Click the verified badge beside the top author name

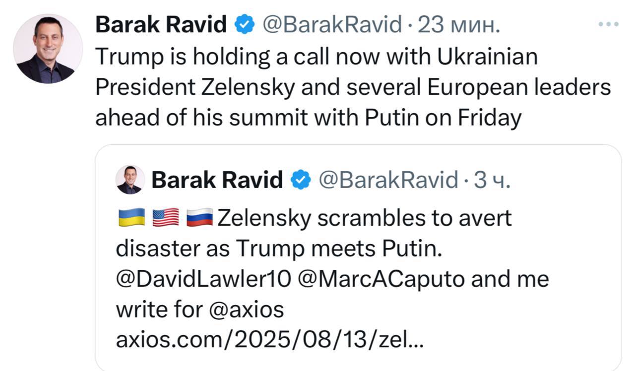[x=244, y=24]
